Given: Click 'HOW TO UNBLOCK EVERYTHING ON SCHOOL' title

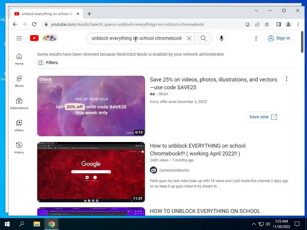Looking at the screenshot, I should pos(205,211).
